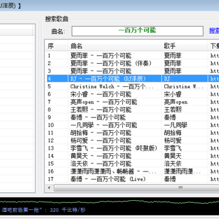Click artist cell 杨可爱
219x219 pixels.
click(173, 141)
